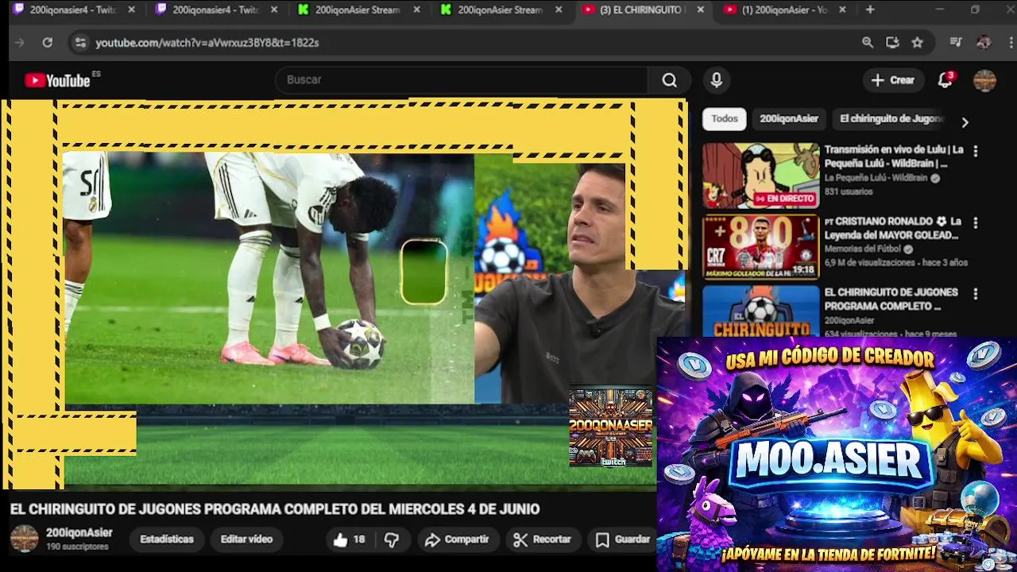This screenshot has width=1017, height=572.
Task: Open 200iqonAsier channel name link
Action: 79,533
